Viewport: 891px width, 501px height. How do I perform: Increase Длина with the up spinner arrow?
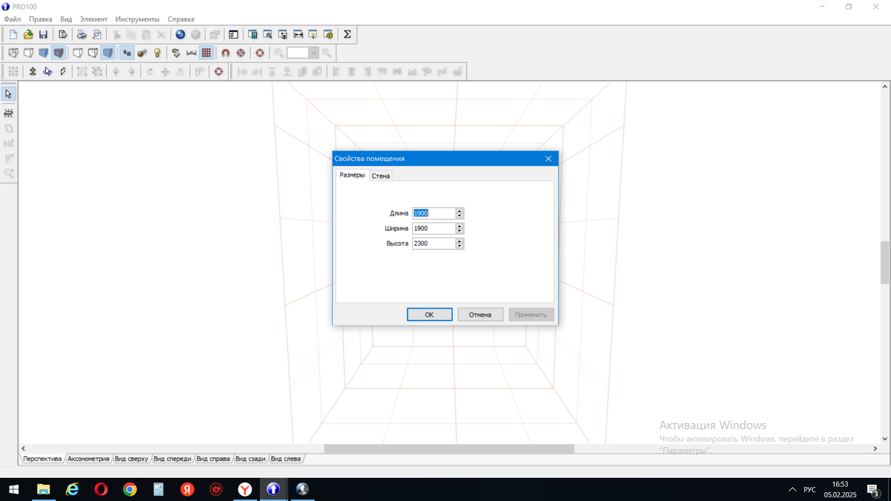(460, 210)
